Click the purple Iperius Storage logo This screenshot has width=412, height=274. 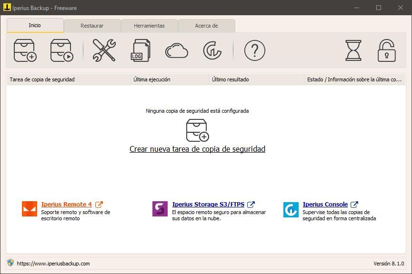[160, 209]
